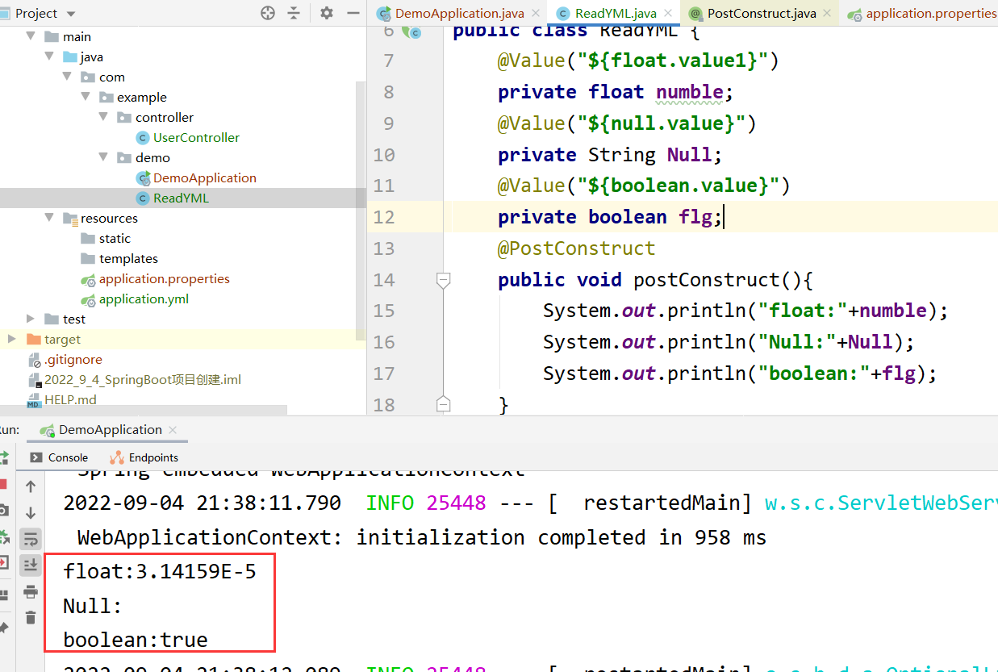The width and height of the screenshot is (998, 672).
Task: Stop the running application
Action: click(3, 484)
